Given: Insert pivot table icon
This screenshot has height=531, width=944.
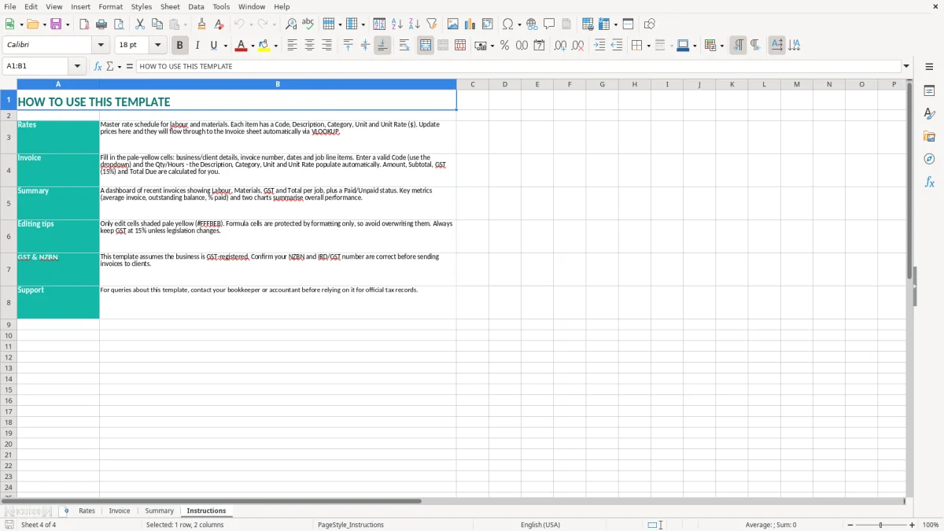Looking at the screenshot, I should [488, 24].
